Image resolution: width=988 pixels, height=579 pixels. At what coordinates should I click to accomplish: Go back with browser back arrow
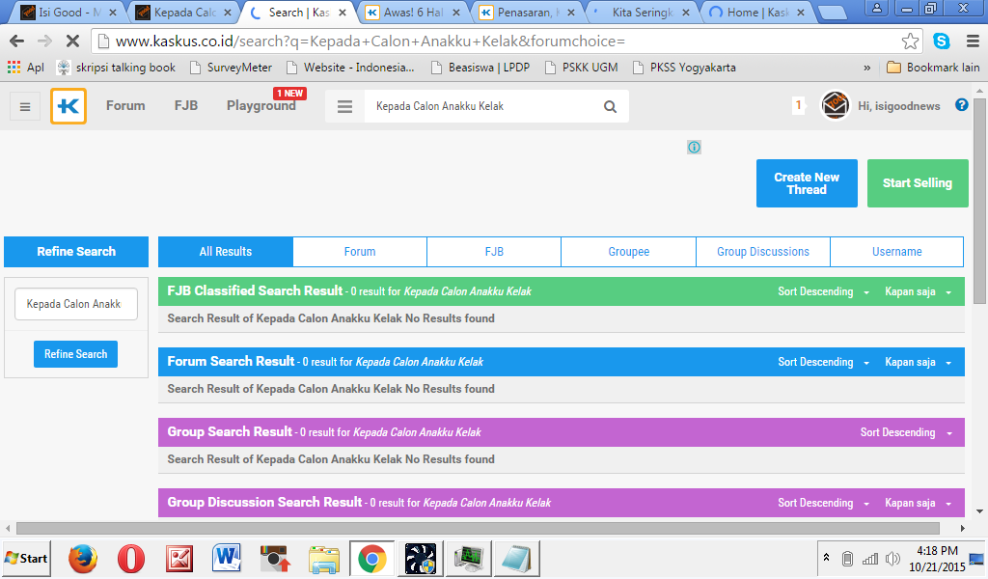pos(17,41)
